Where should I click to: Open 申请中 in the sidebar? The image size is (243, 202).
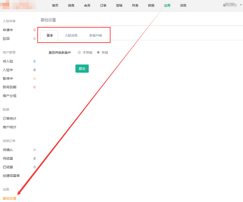point(8,30)
